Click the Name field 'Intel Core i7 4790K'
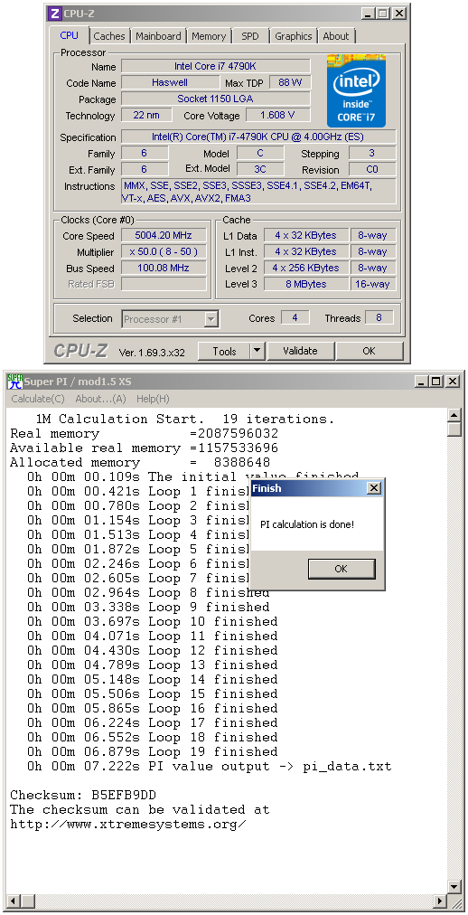The height and width of the screenshot is (915, 468). coord(216,67)
